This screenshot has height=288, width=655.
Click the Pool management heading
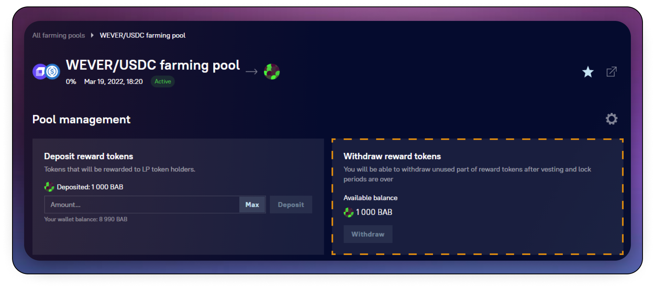point(81,119)
